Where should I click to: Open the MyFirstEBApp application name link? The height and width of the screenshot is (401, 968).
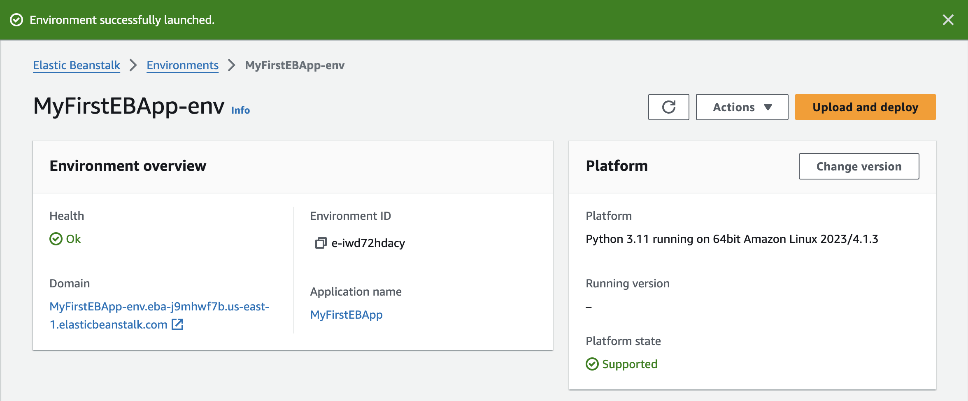click(x=346, y=315)
